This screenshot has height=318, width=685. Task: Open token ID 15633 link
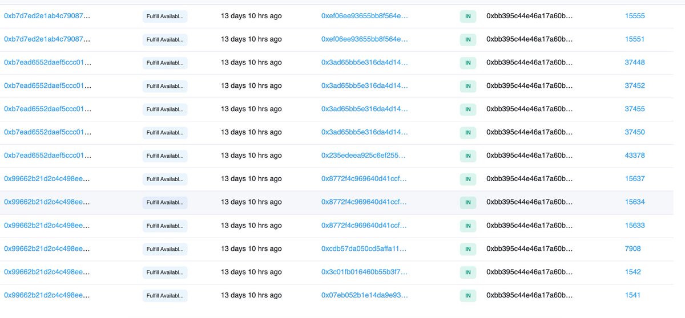point(635,225)
